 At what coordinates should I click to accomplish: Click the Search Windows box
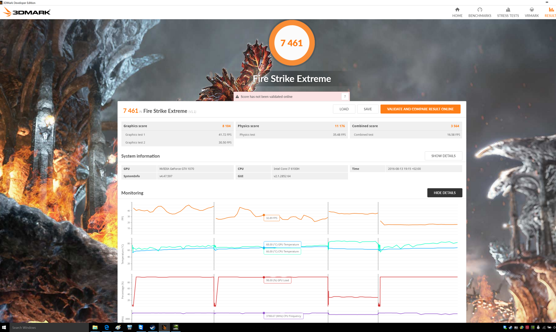49,327
